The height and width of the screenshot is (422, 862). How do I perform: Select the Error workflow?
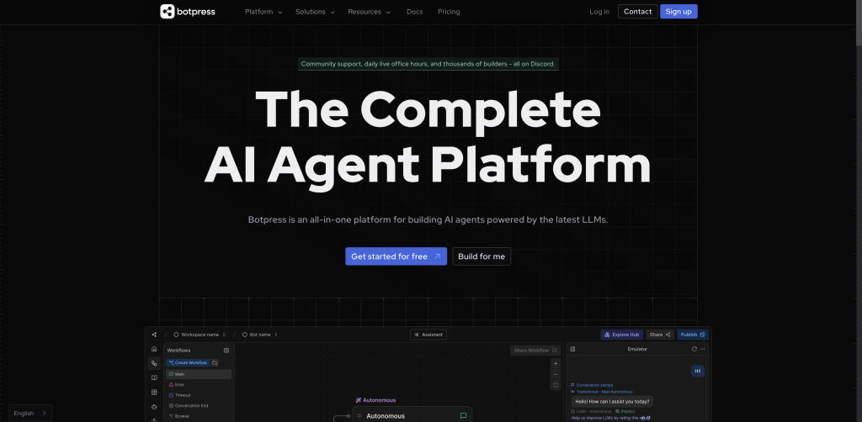(x=199, y=385)
